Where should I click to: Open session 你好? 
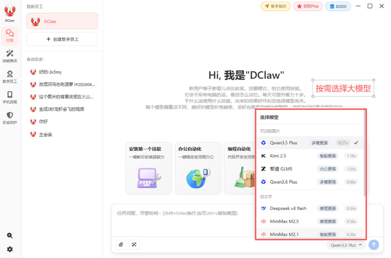[62, 121]
